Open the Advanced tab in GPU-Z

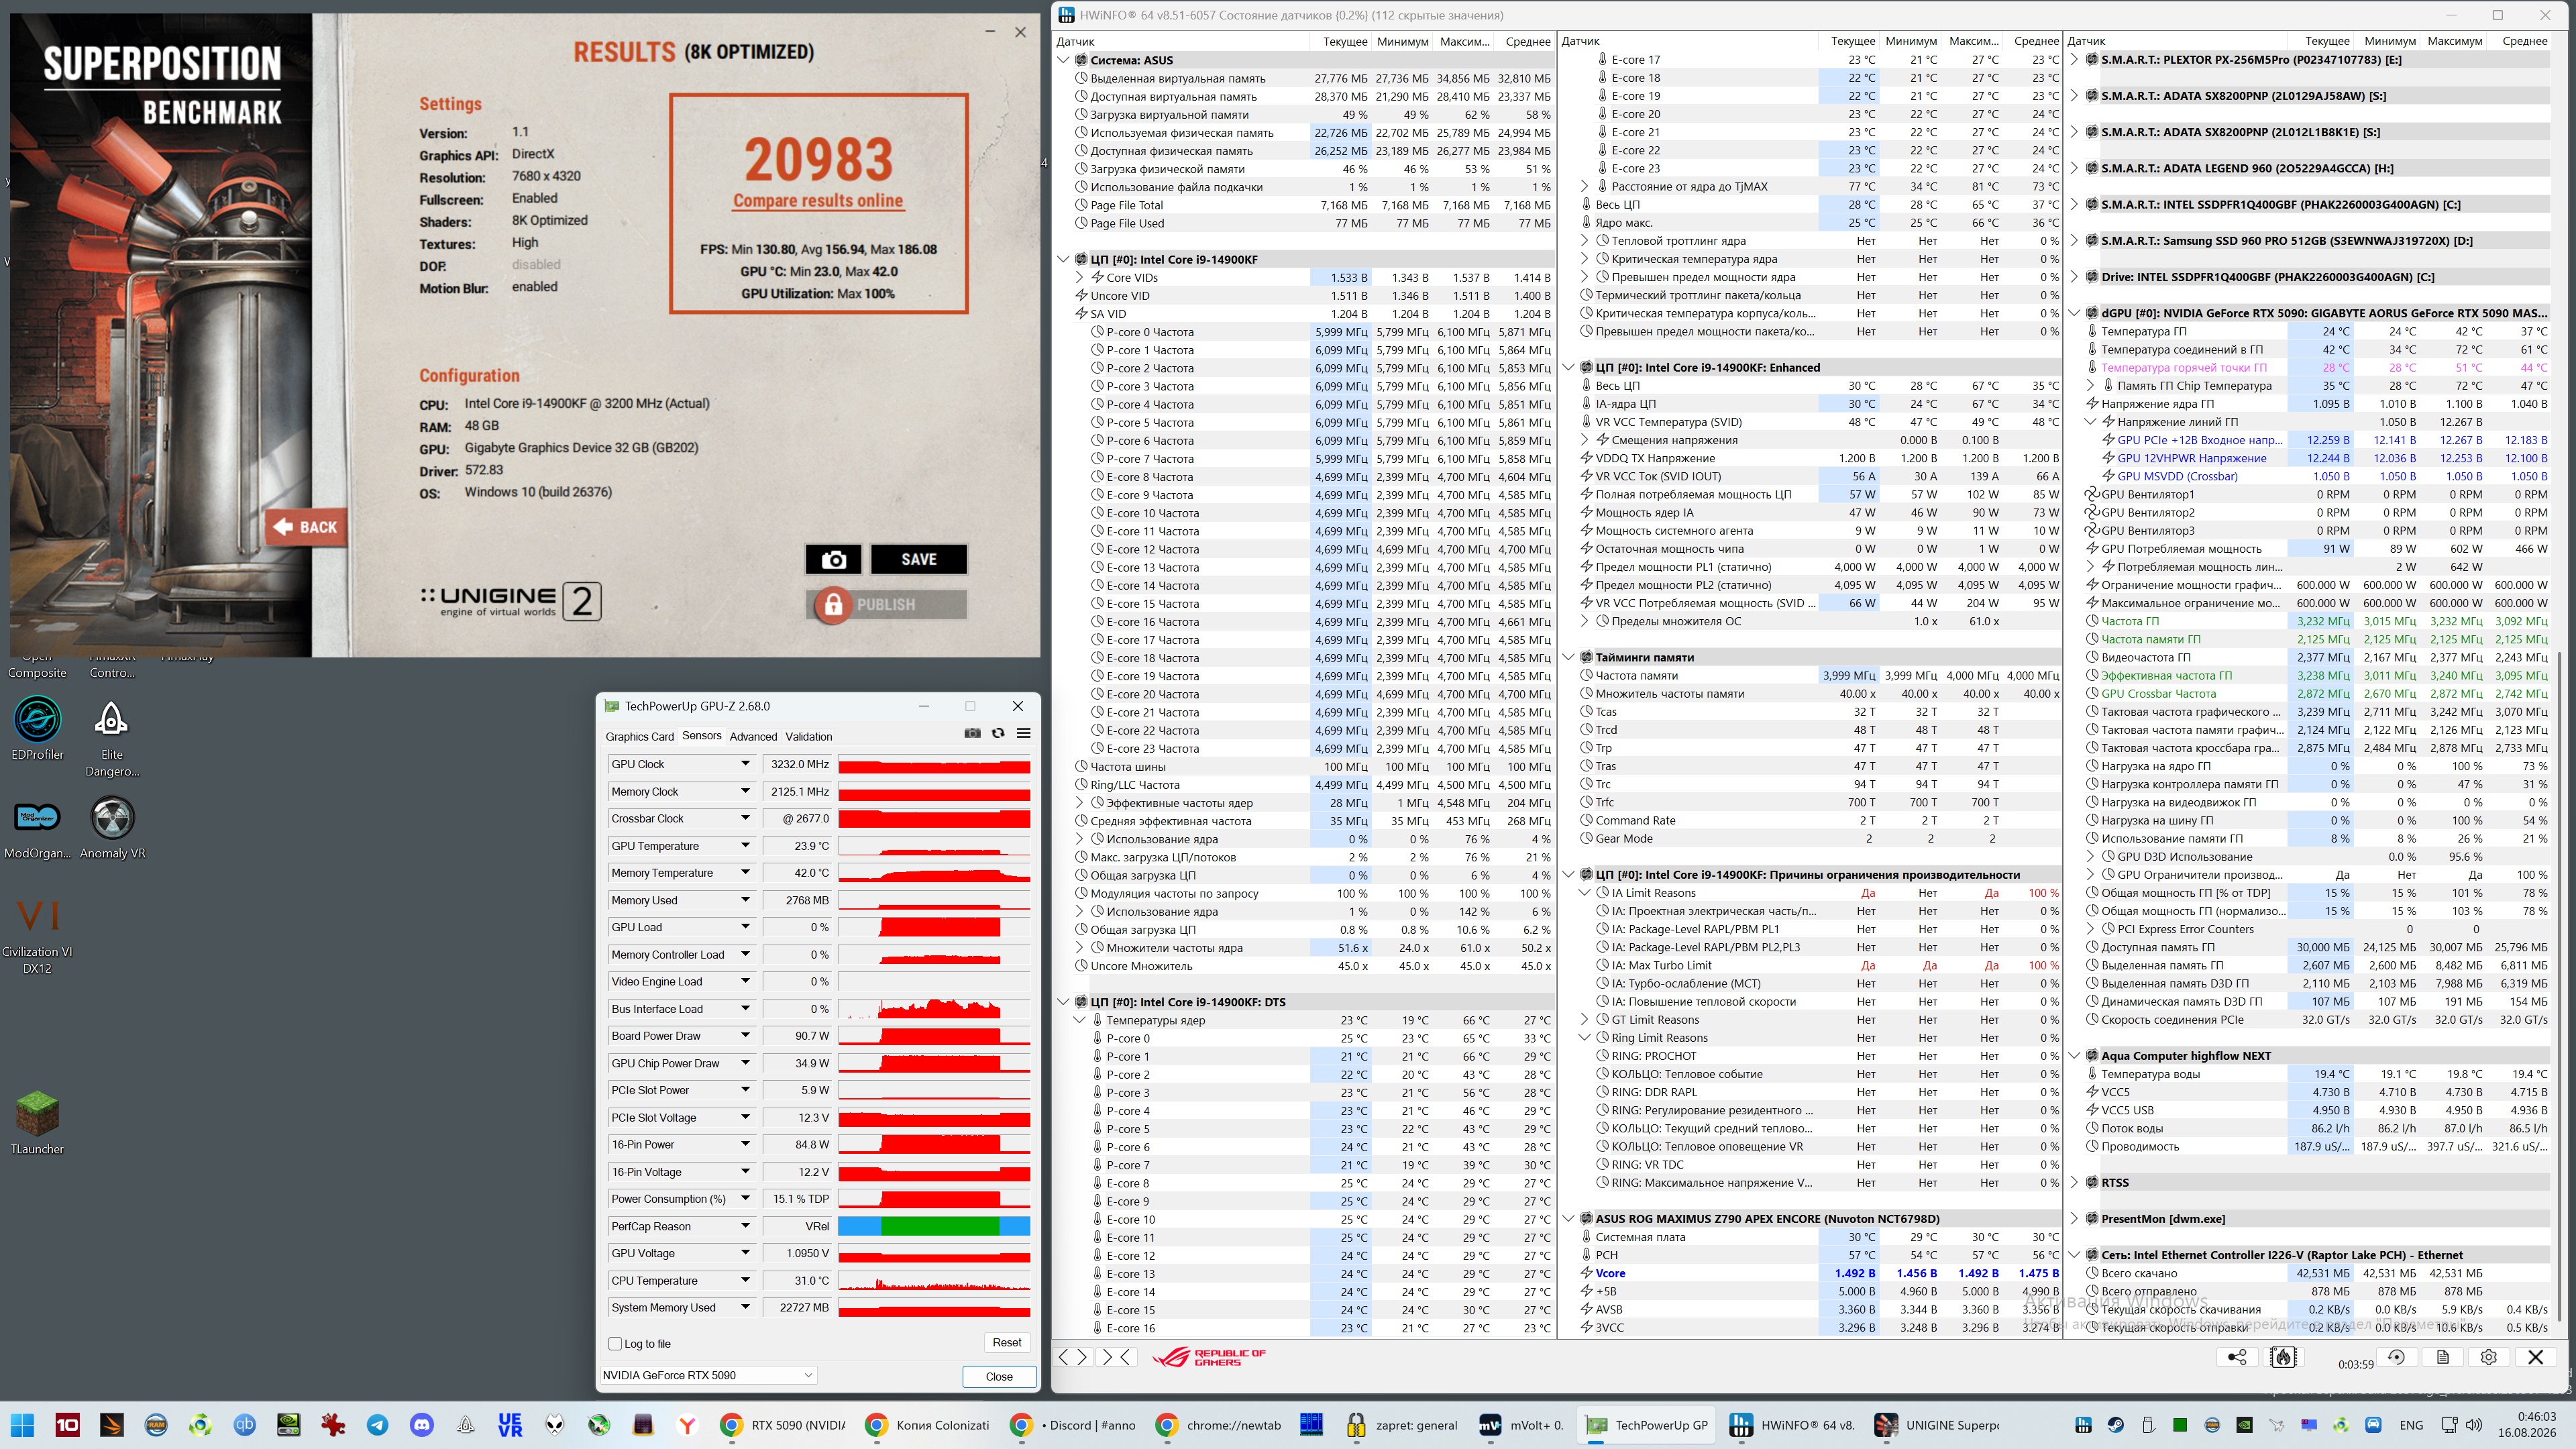(753, 736)
